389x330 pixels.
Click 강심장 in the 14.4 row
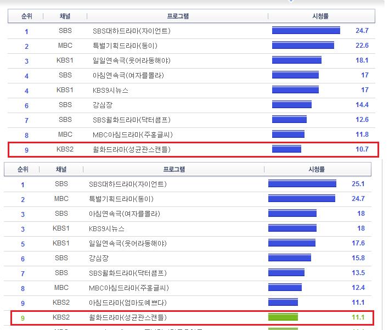103,105
